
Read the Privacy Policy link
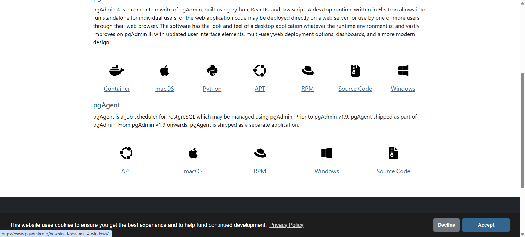click(286, 225)
